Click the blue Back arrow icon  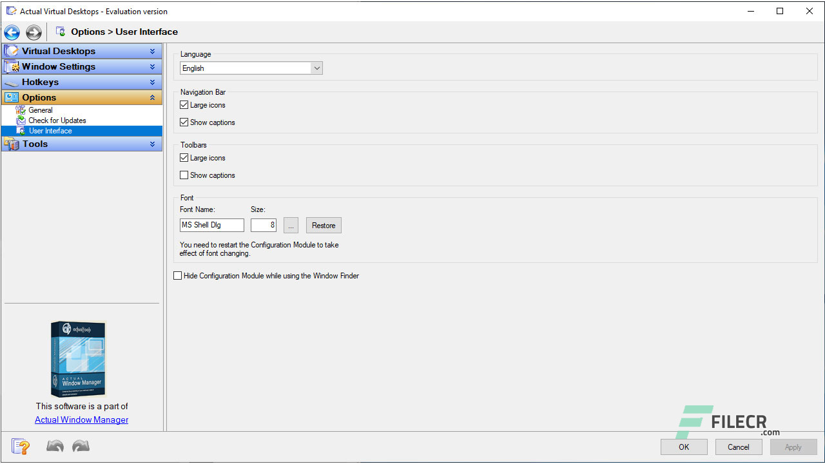(12, 32)
